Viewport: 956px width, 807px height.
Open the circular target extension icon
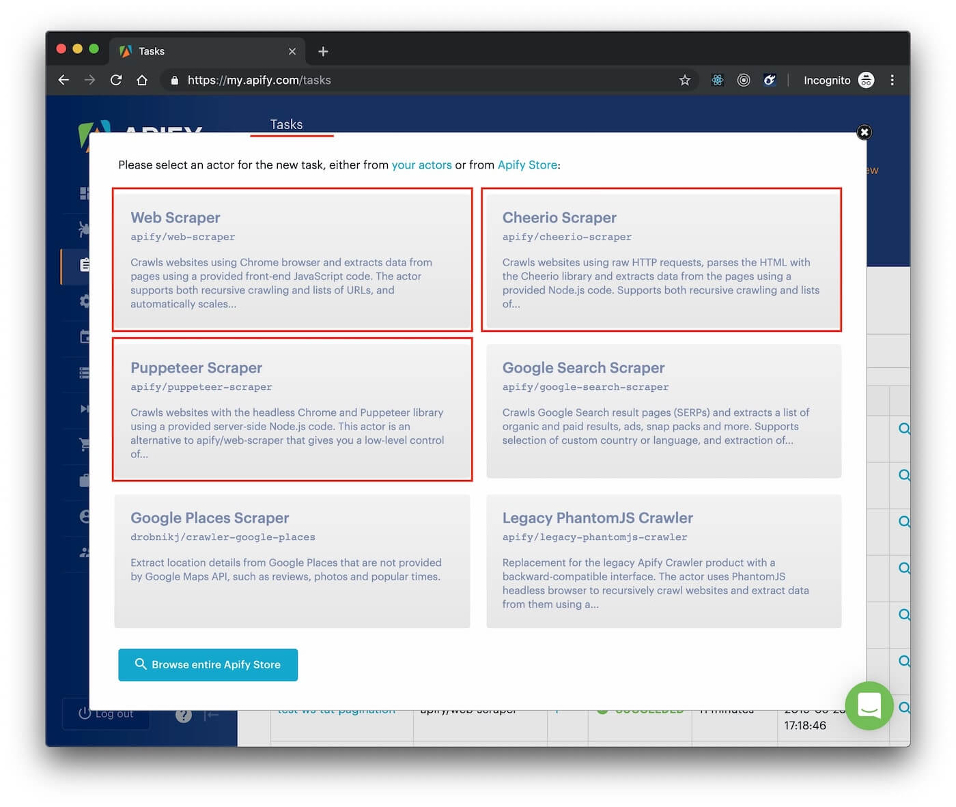[744, 80]
